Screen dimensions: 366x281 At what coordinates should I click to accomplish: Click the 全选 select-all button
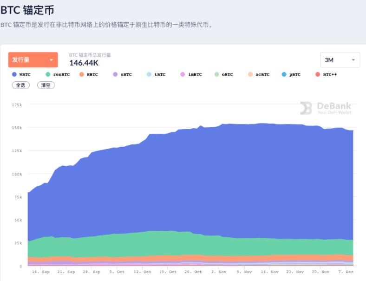coord(21,85)
